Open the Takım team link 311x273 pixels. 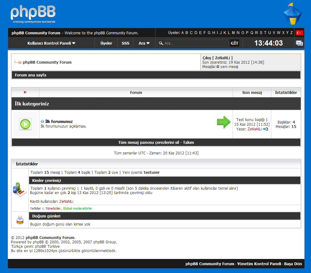point(188,143)
